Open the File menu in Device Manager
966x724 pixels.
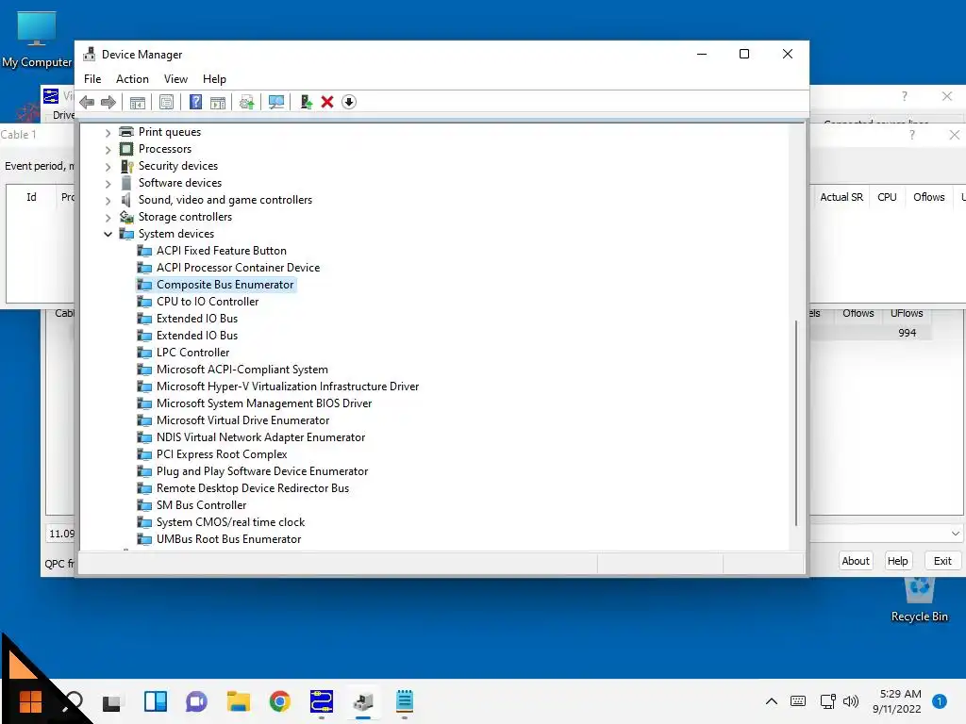[92, 79]
